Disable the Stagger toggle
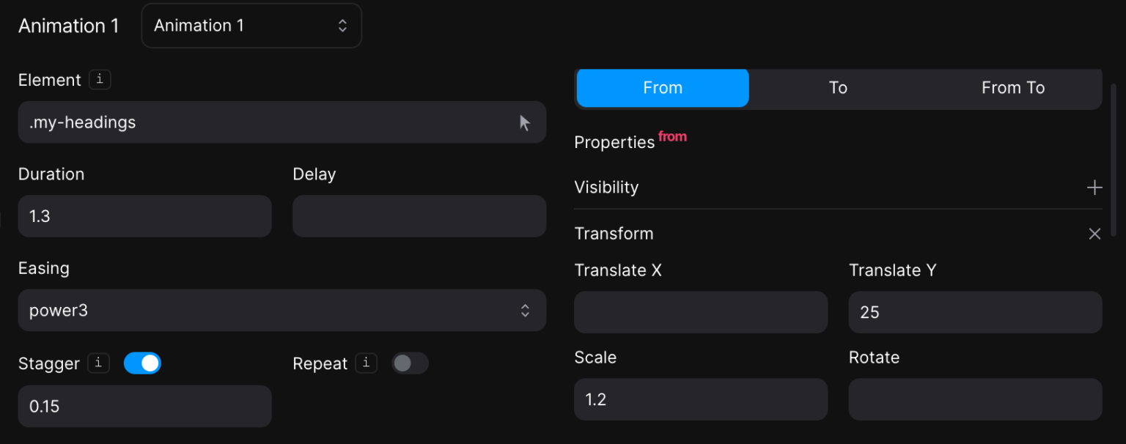 pyautogui.click(x=142, y=363)
